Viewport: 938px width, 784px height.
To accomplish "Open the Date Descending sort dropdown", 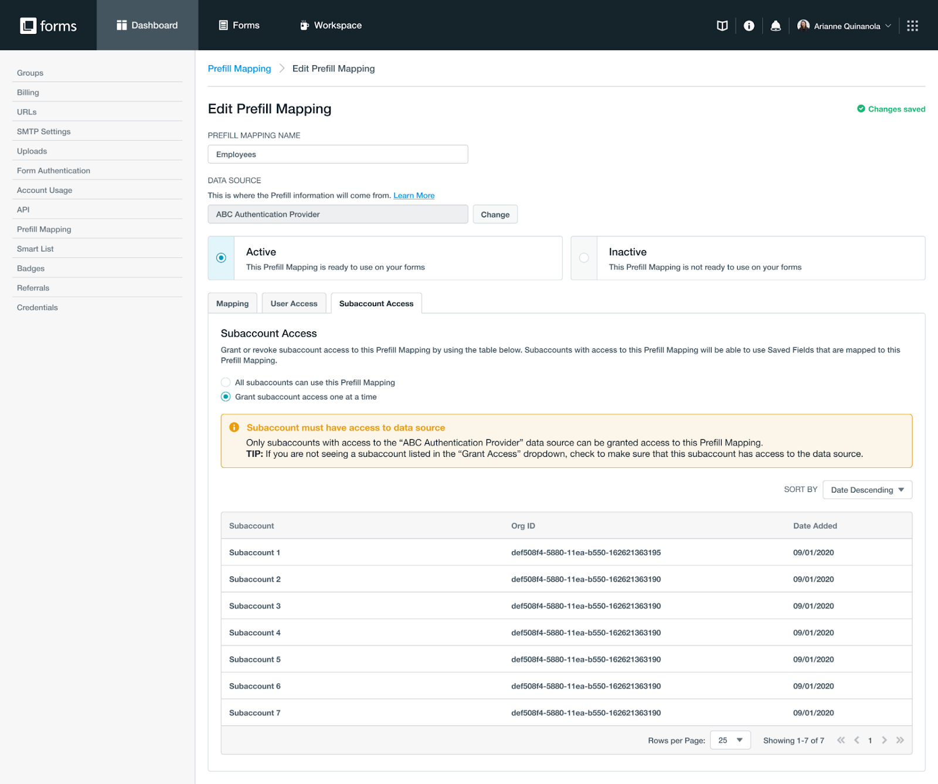I will tap(867, 490).
